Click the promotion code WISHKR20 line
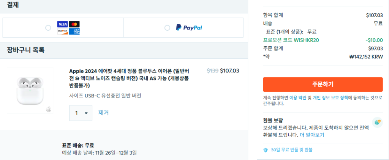This screenshot has height=160, width=389. point(286,40)
